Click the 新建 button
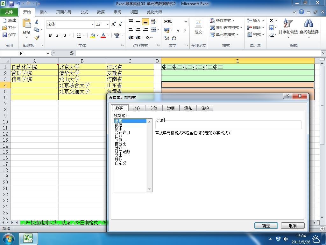This screenshot has height=245, width=326. pos(9,20)
